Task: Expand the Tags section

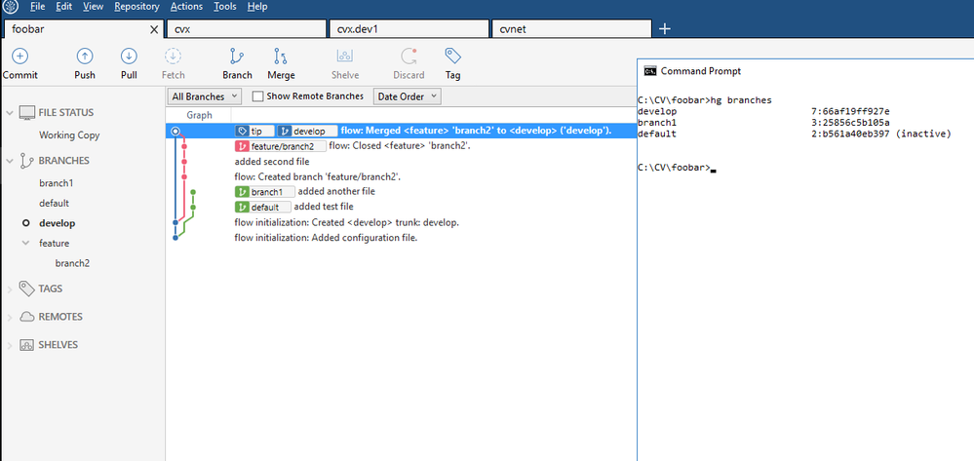Action: [x=10, y=288]
